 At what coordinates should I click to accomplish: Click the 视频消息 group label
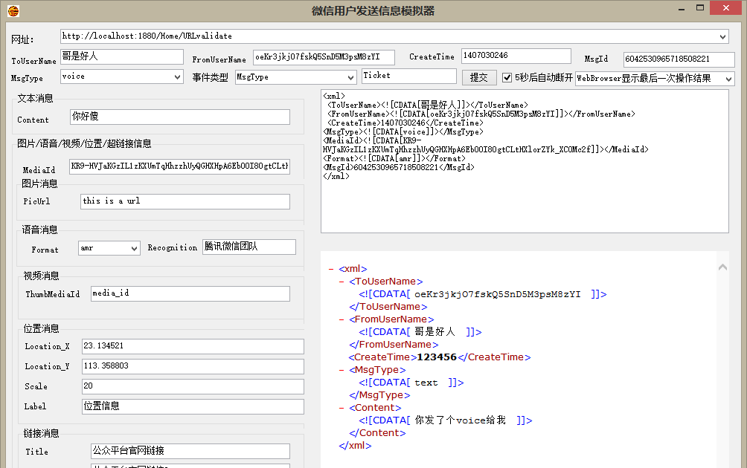[42, 276]
